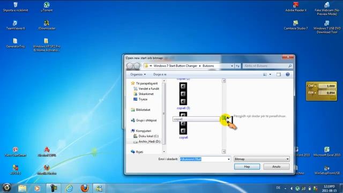Open Internet Explorer from the taskbar
343x193 pixels.
pos(69,188)
